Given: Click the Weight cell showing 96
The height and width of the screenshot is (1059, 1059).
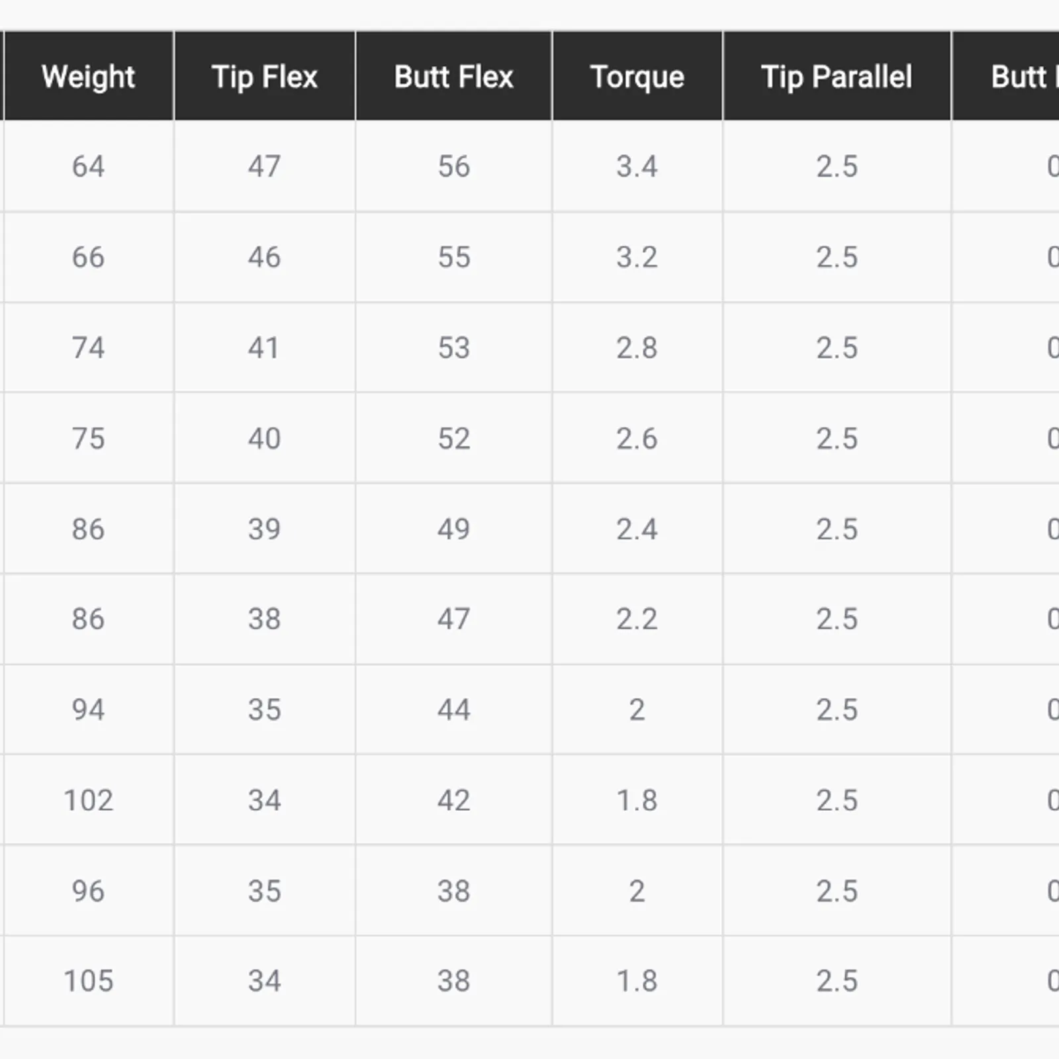Looking at the screenshot, I should (88, 891).
